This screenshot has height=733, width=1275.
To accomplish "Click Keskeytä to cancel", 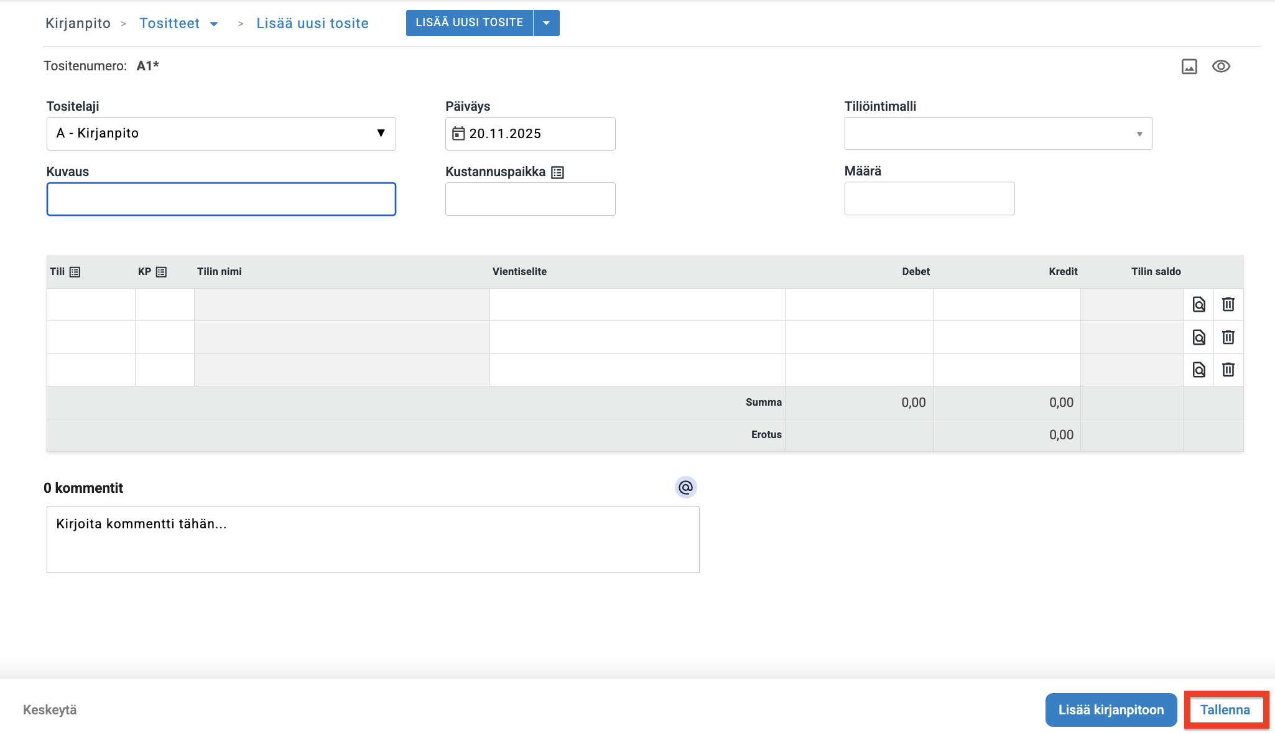I will click(50, 710).
